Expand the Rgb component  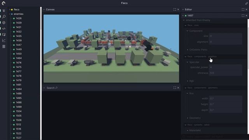pyautogui.click(x=188, y=81)
